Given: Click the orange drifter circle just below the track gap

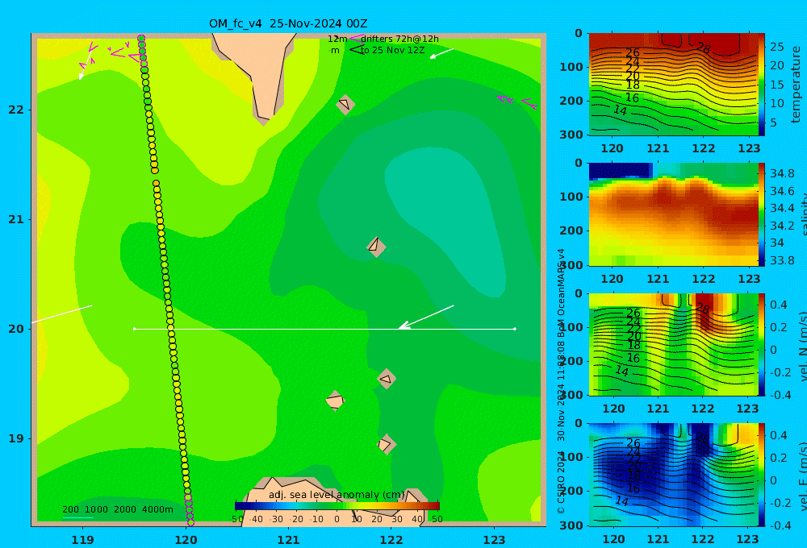Looking at the screenshot, I should (x=156, y=184).
